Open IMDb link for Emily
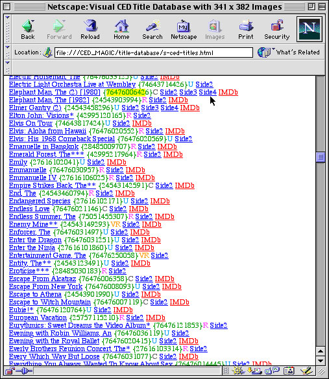Image resolution: width=329 pixels, height=379 pixels. click(x=116, y=162)
